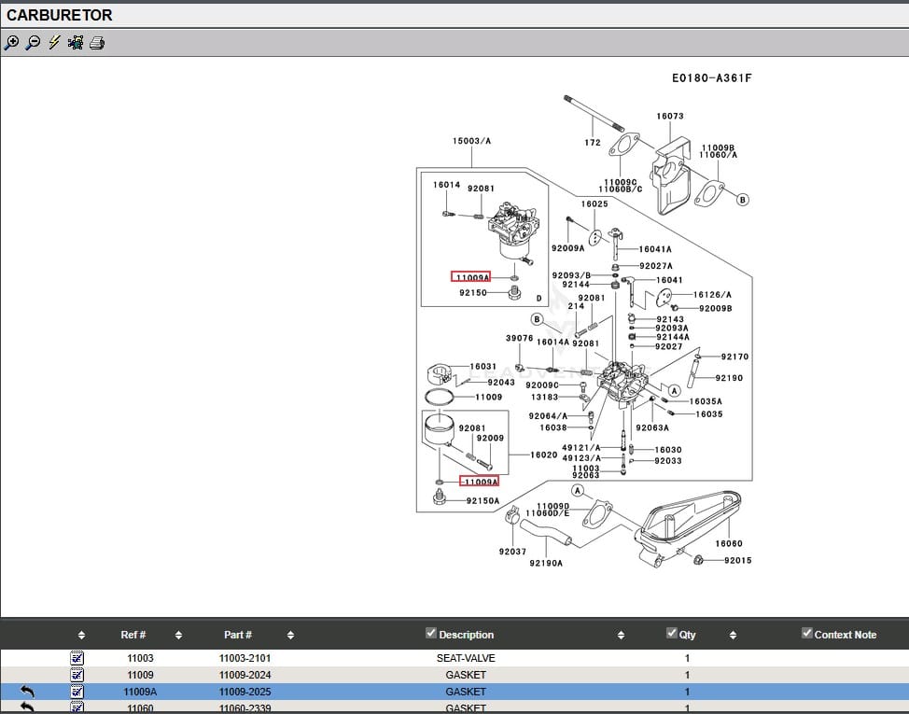Click part number 11009-2025 in the table

pyautogui.click(x=245, y=692)
